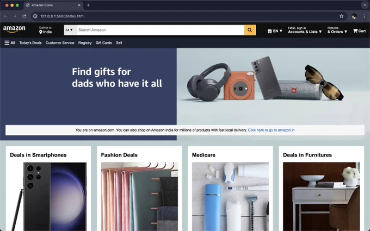Open the Medicare products image

pyautogui.click(x=230, y=197)
